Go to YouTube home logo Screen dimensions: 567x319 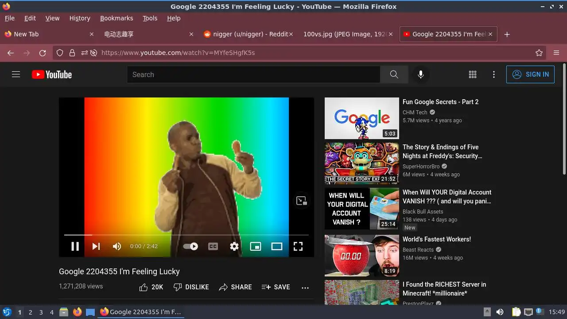pos(52,74)
